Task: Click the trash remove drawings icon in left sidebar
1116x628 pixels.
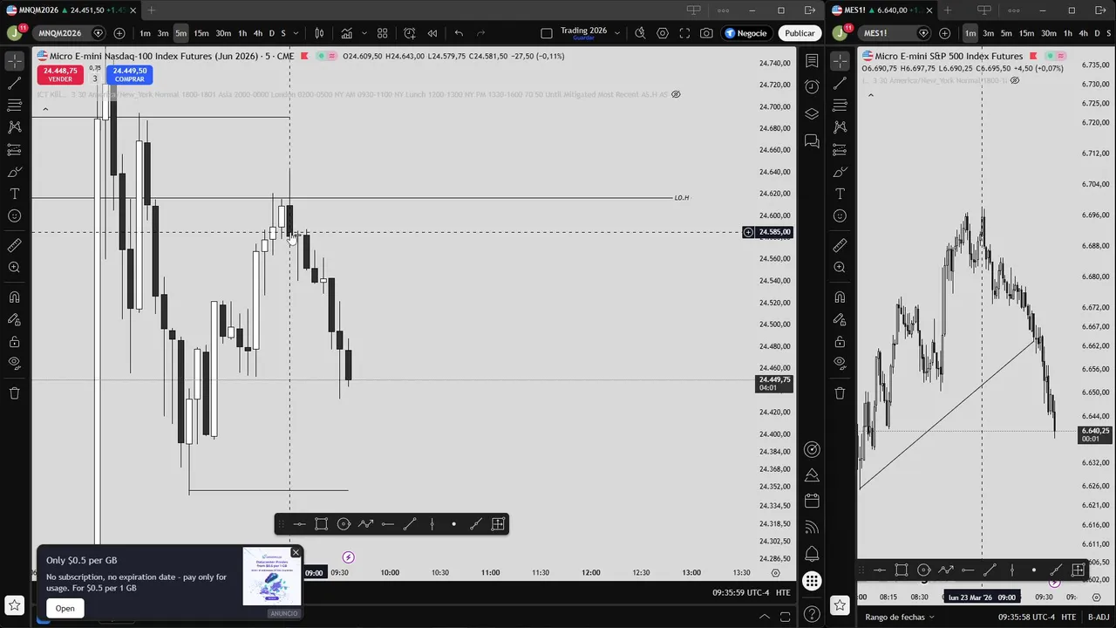Action: (14, 393)
